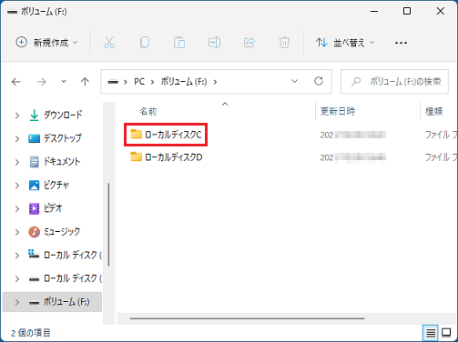Click the ローカルディスクD folder icon
458x342 pixels.
[136, 156]
